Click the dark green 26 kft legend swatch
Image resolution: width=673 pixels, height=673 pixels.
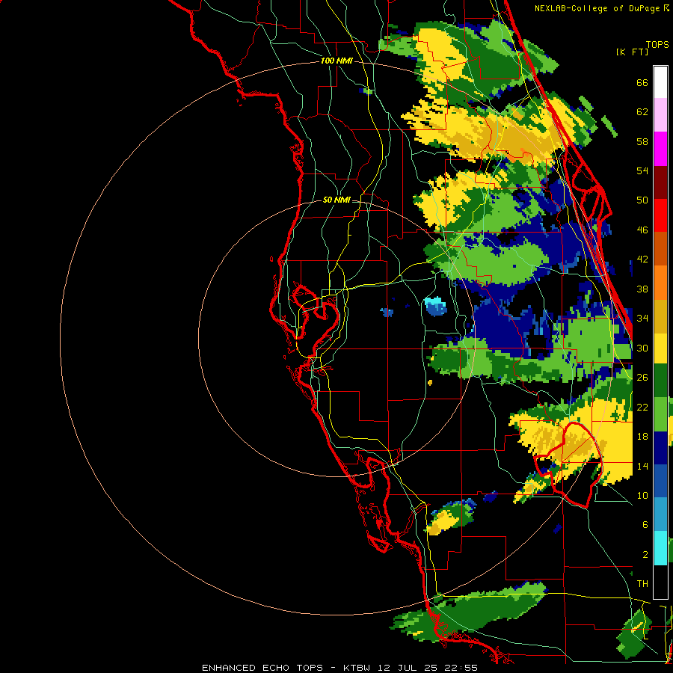(x=660, y=381)
